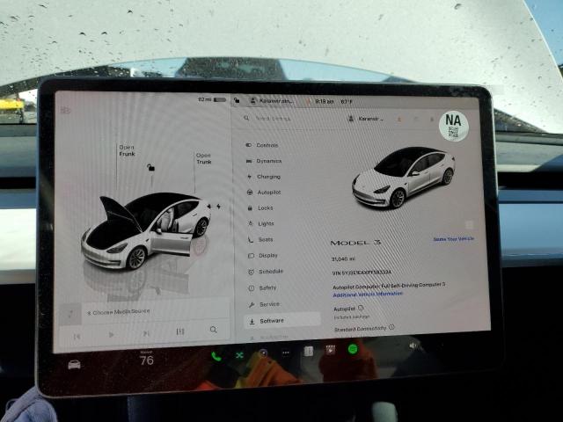The width and height of the screenshot is (563, 422).
Task: Tap the unlocked padlock above the car
Action: pyautogui.click(x=150, y=167)
